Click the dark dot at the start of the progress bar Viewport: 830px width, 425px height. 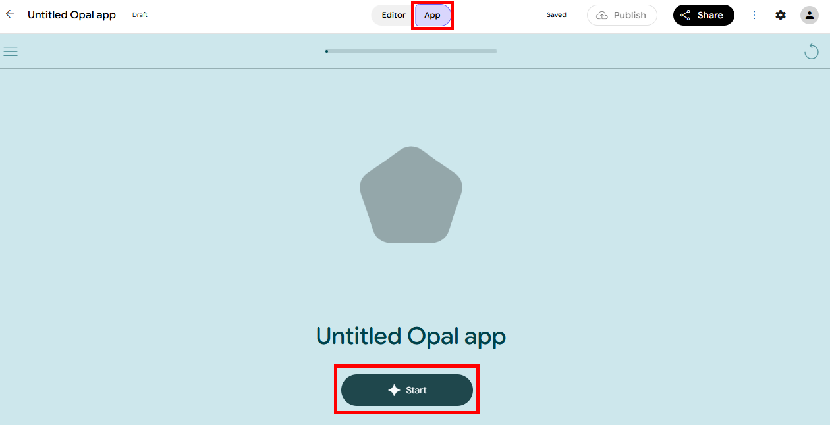pyautogui.click(x=327, y=51)
